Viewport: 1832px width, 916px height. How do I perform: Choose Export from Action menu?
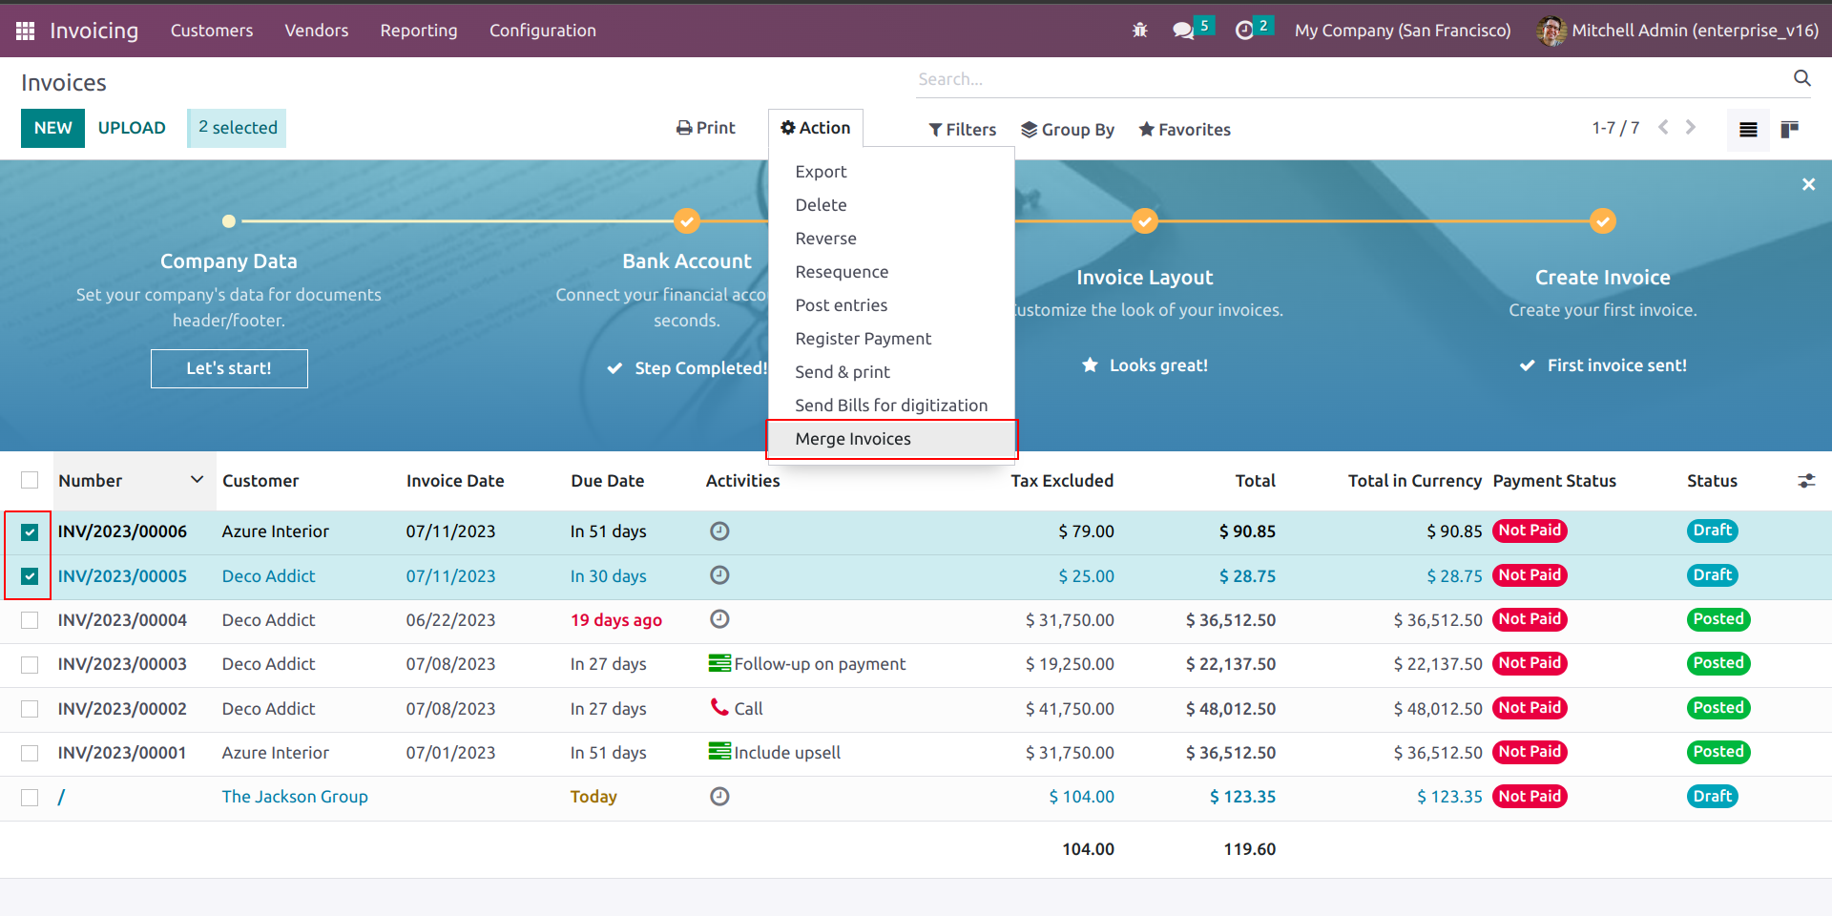click(x=891, y=172)
